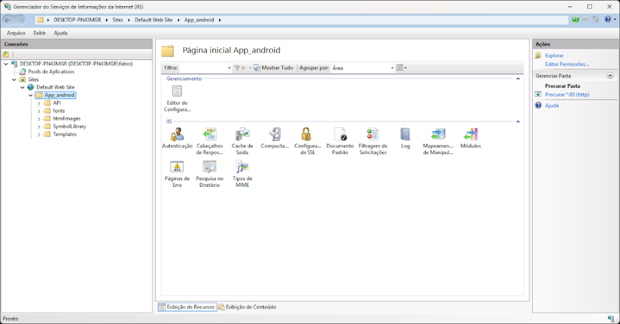Click into the Filtro text field
Screen dimensions: 620x324
point(203,68)
